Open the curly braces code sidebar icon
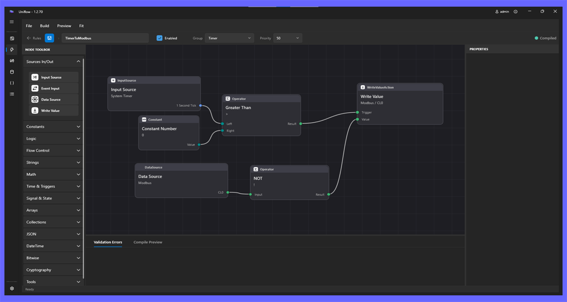Screen dimensions: 567x302 click(12, 83)
